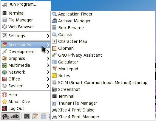The image size is (156, 121).
Task: Expand the Graphics submenu arrow
Action: click(48, 58)
